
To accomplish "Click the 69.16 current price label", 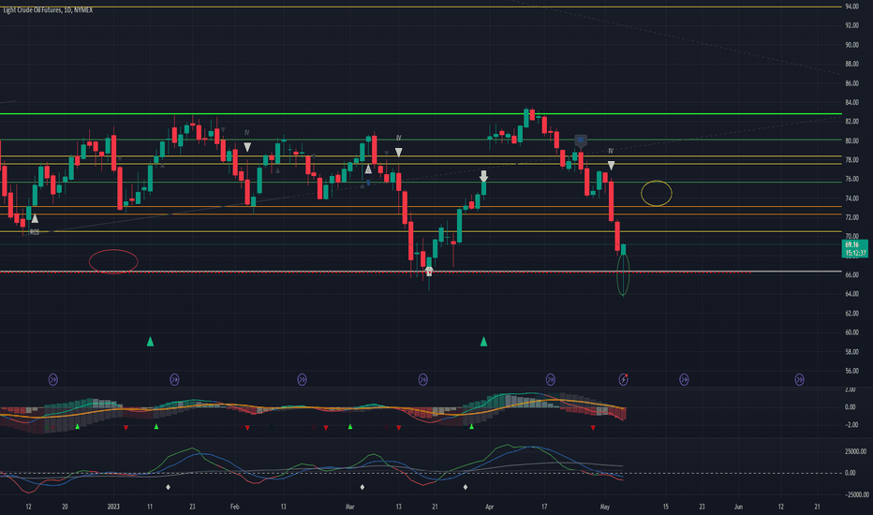I will tap(854, 248).
